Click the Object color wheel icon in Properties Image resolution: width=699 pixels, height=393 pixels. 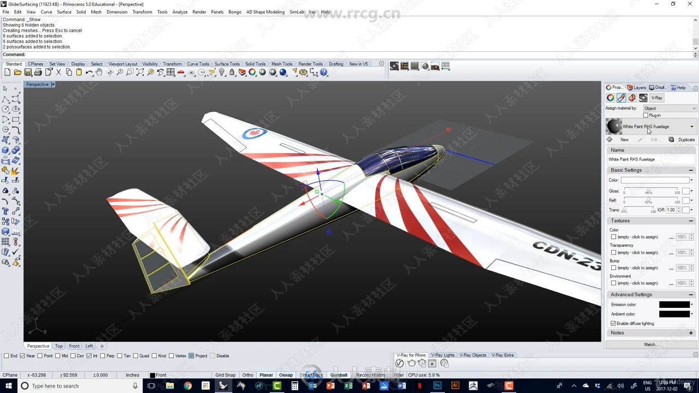click(611, 98)
